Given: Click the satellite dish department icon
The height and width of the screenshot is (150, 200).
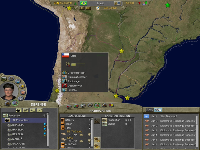Looking at the screenshot, I should (20, 98).
